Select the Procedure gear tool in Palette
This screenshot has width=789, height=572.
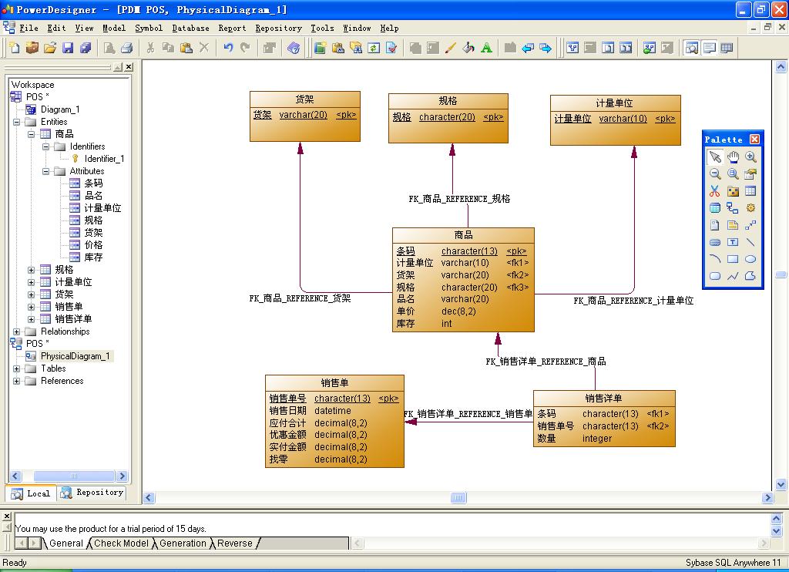point(750,208)
